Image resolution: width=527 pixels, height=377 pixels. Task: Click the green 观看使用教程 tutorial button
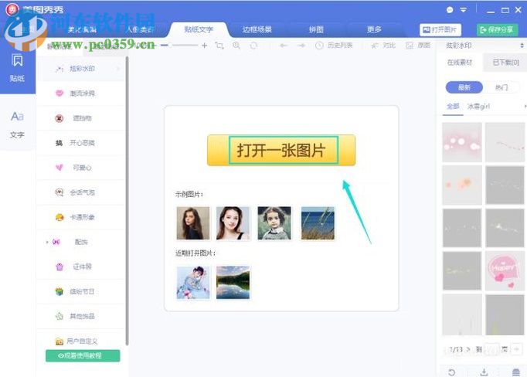83,355
